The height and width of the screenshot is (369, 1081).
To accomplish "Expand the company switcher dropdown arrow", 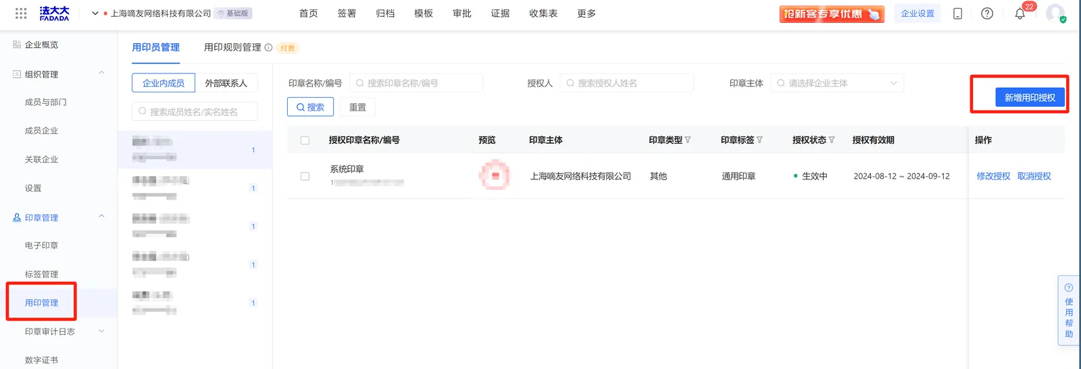I will click(95, 13).
